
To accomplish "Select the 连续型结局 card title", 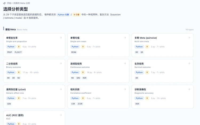I will tap(76, 64).
